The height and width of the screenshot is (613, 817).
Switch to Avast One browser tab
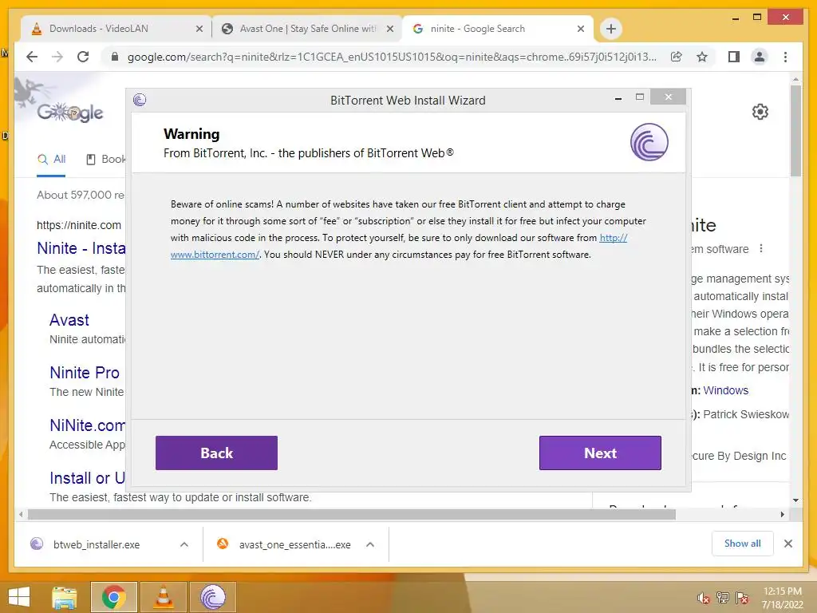pyautogui.click(x=307, y=29)
